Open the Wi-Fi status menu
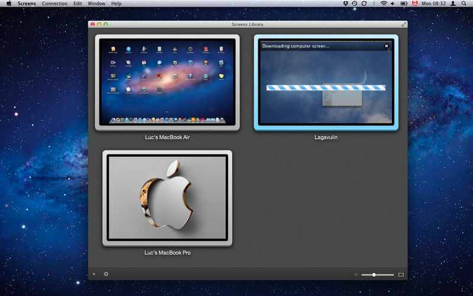473x296 pixels. [x=383, y=4]
